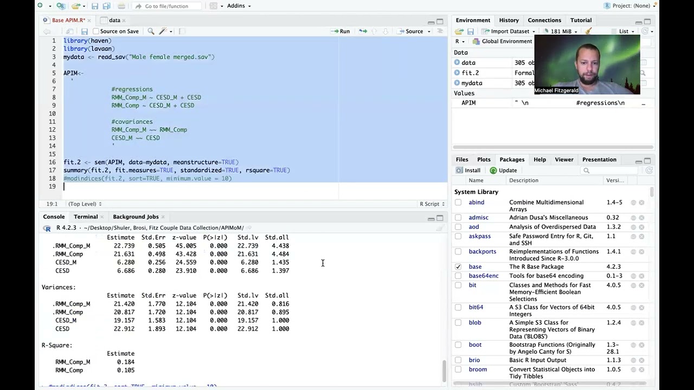The width and height of the screenshot is (694, 390).
Task: Open web documentation icon for admisc package
Action: click(633, 218)
